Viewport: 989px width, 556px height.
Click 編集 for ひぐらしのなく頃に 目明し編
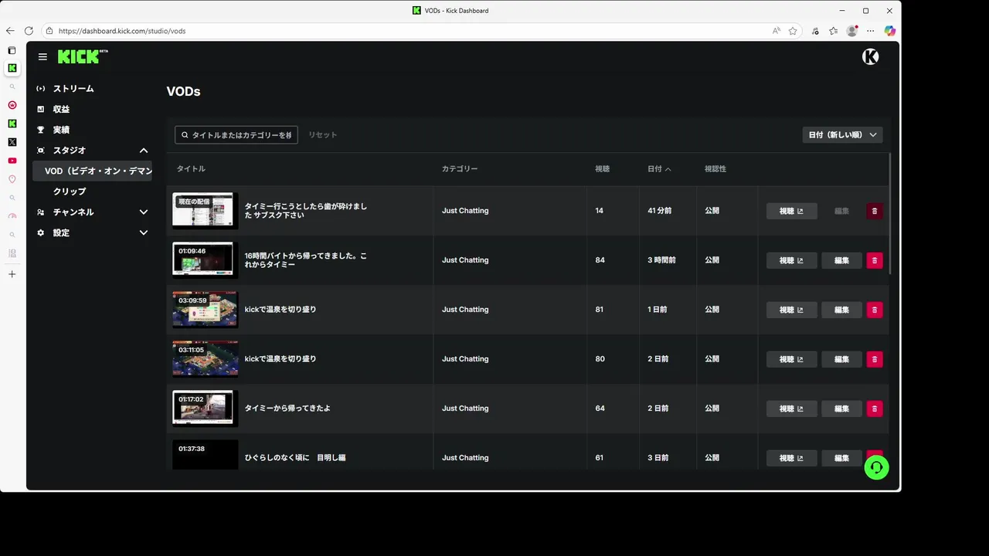[841, 458]
